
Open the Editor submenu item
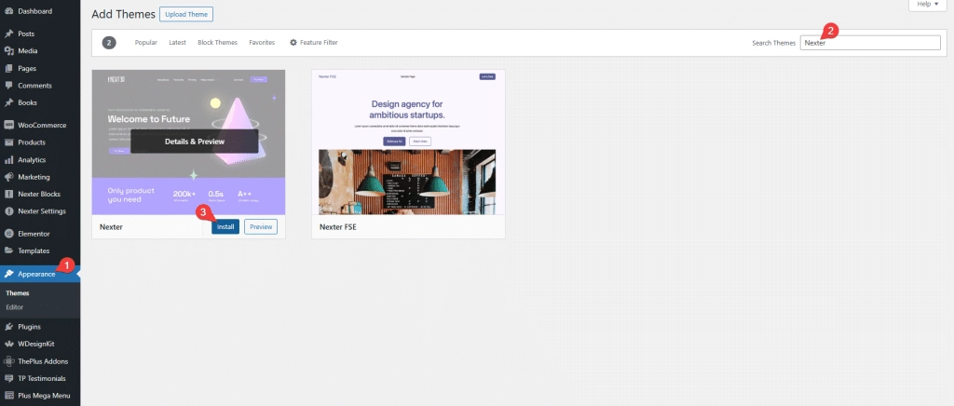(x=15, y=306)
